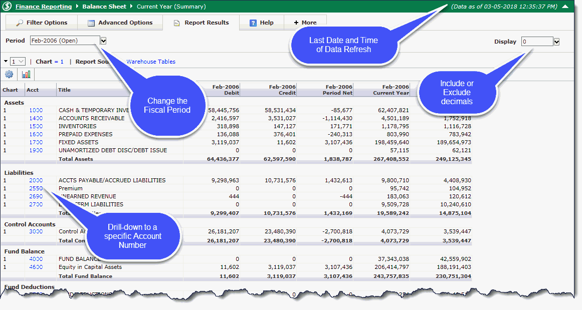Switch to the Filter Options tab
This screenshot has height=310, width=582.
pyautogui.click(x=42, y=23)
